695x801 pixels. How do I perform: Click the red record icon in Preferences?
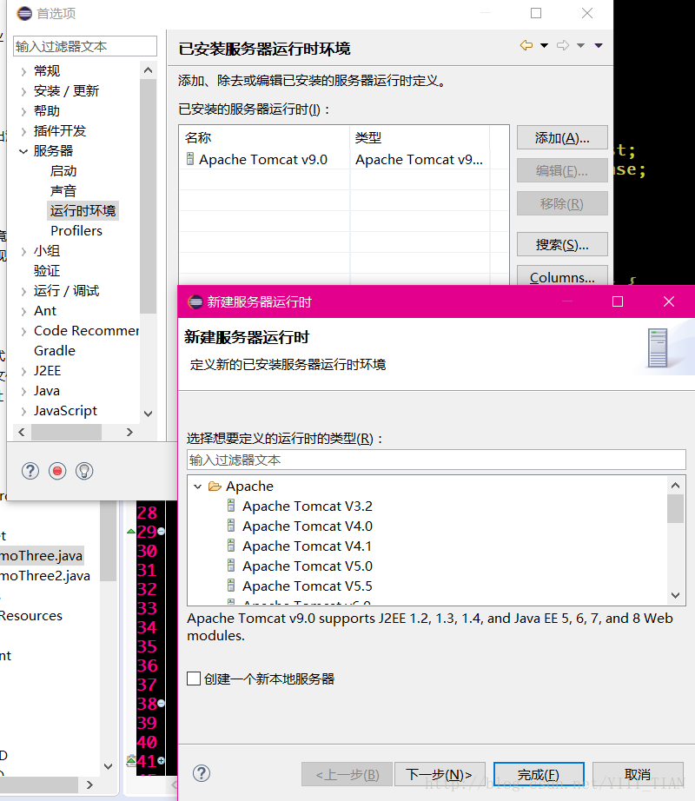click(x=57, y=471)
